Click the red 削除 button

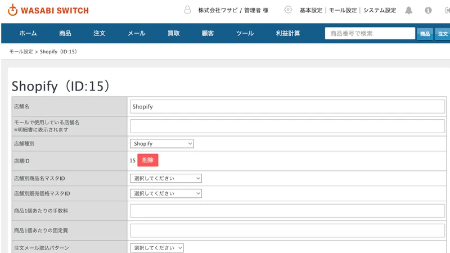coord(148,160)
